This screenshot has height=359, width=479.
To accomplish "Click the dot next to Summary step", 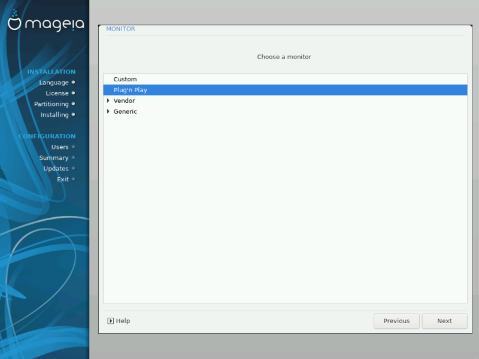I will click(73, 157).
